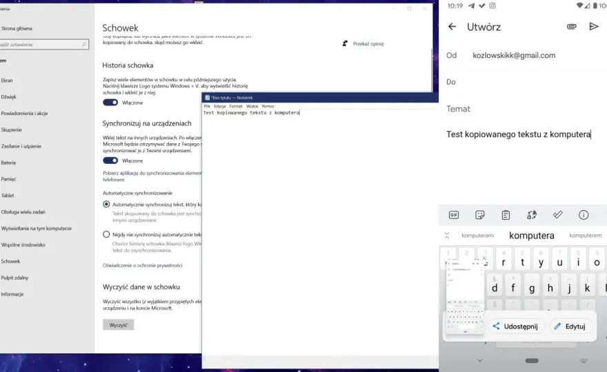Screen dimensions: 607x372
Task: Tap the 'j' key on keyboard
Action: point(568,285)
